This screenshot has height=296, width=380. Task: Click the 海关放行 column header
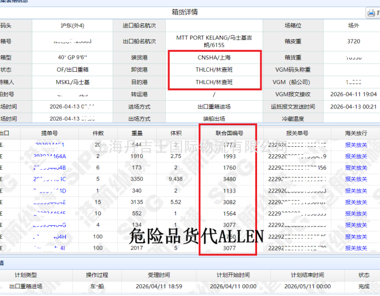pos(356,134)
